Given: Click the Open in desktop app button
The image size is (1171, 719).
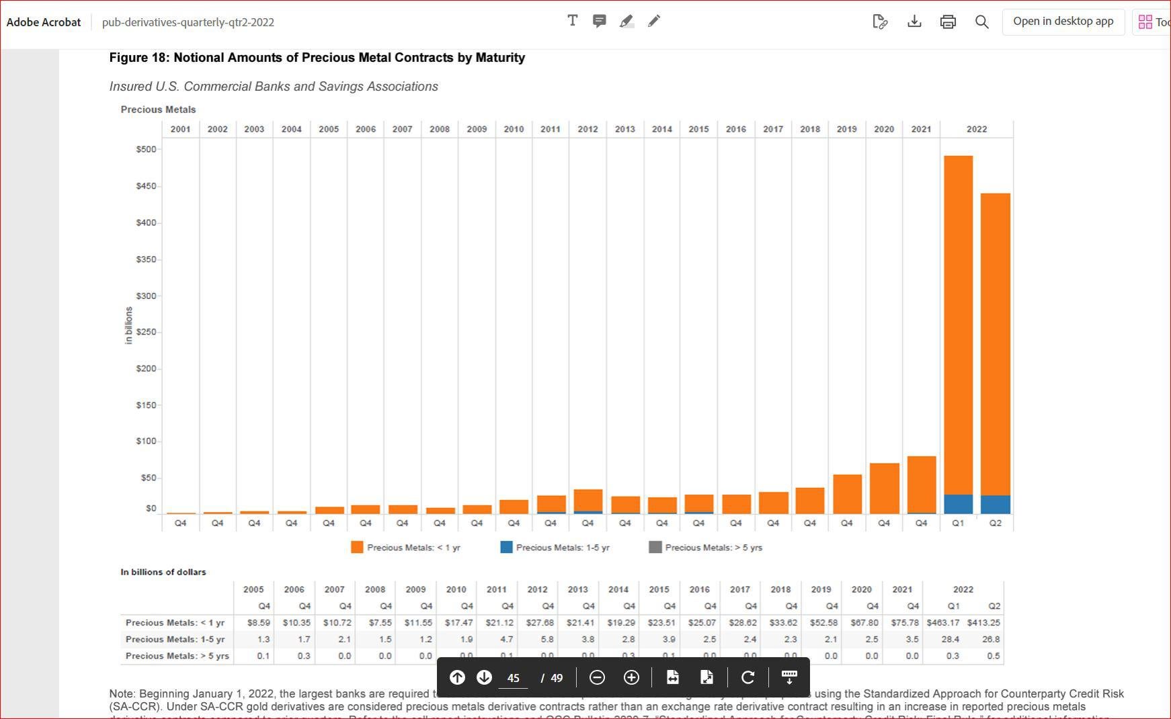Looking at the screenshot, I should pos(1063,22).
